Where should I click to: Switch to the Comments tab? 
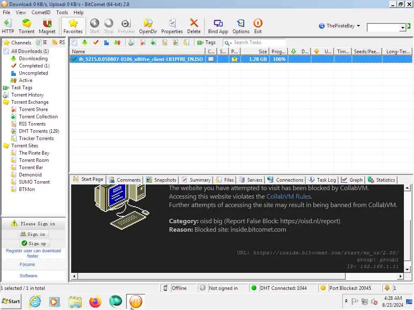point(125,180)
